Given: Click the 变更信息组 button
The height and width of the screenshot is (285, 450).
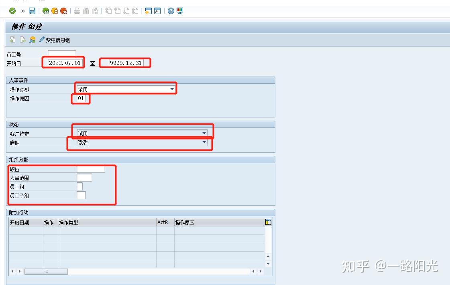Looking at the screenshot, I should pos(59,39).
